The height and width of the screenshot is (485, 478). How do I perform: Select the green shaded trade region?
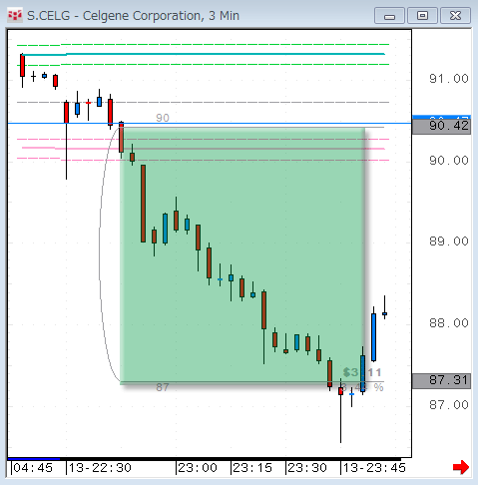point(242,256)
